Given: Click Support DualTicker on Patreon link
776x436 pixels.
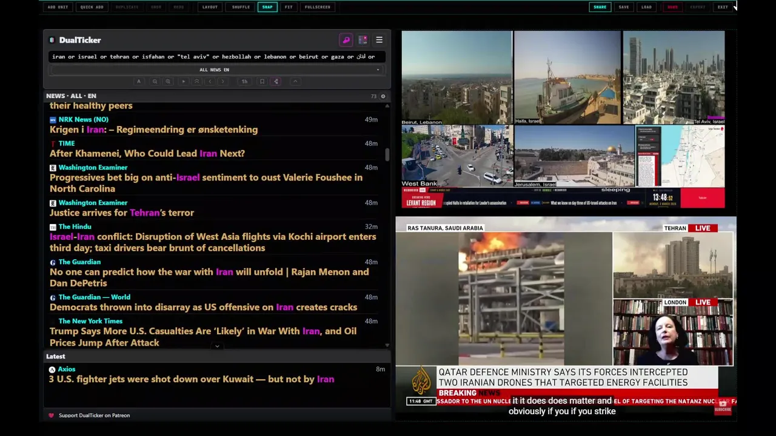Looking at the screenshot, I should point(94,415).
